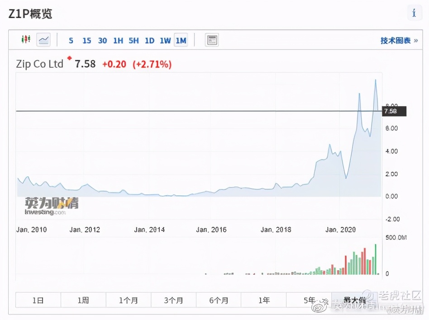Image resolution: width=429 pixels, height=320 pixels.
Task: Click the Jan. 2016 axis label
Action: point(211,230)
